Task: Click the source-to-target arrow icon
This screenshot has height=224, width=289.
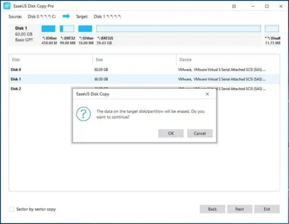Action: tap(66, 16)
